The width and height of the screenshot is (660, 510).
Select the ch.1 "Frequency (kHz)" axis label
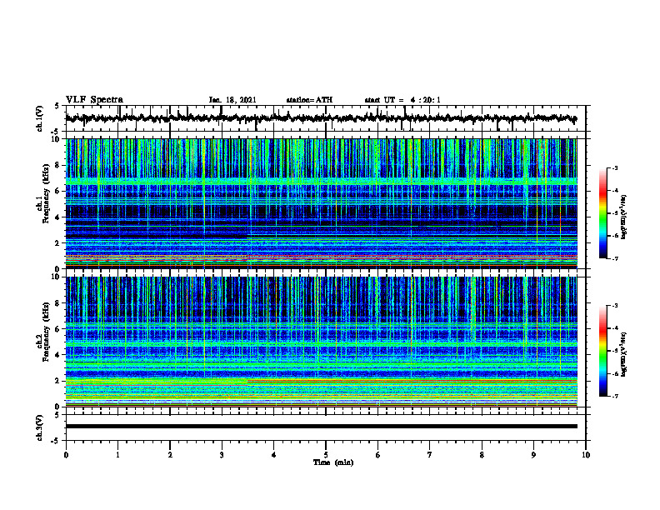[x=46, y=193]
